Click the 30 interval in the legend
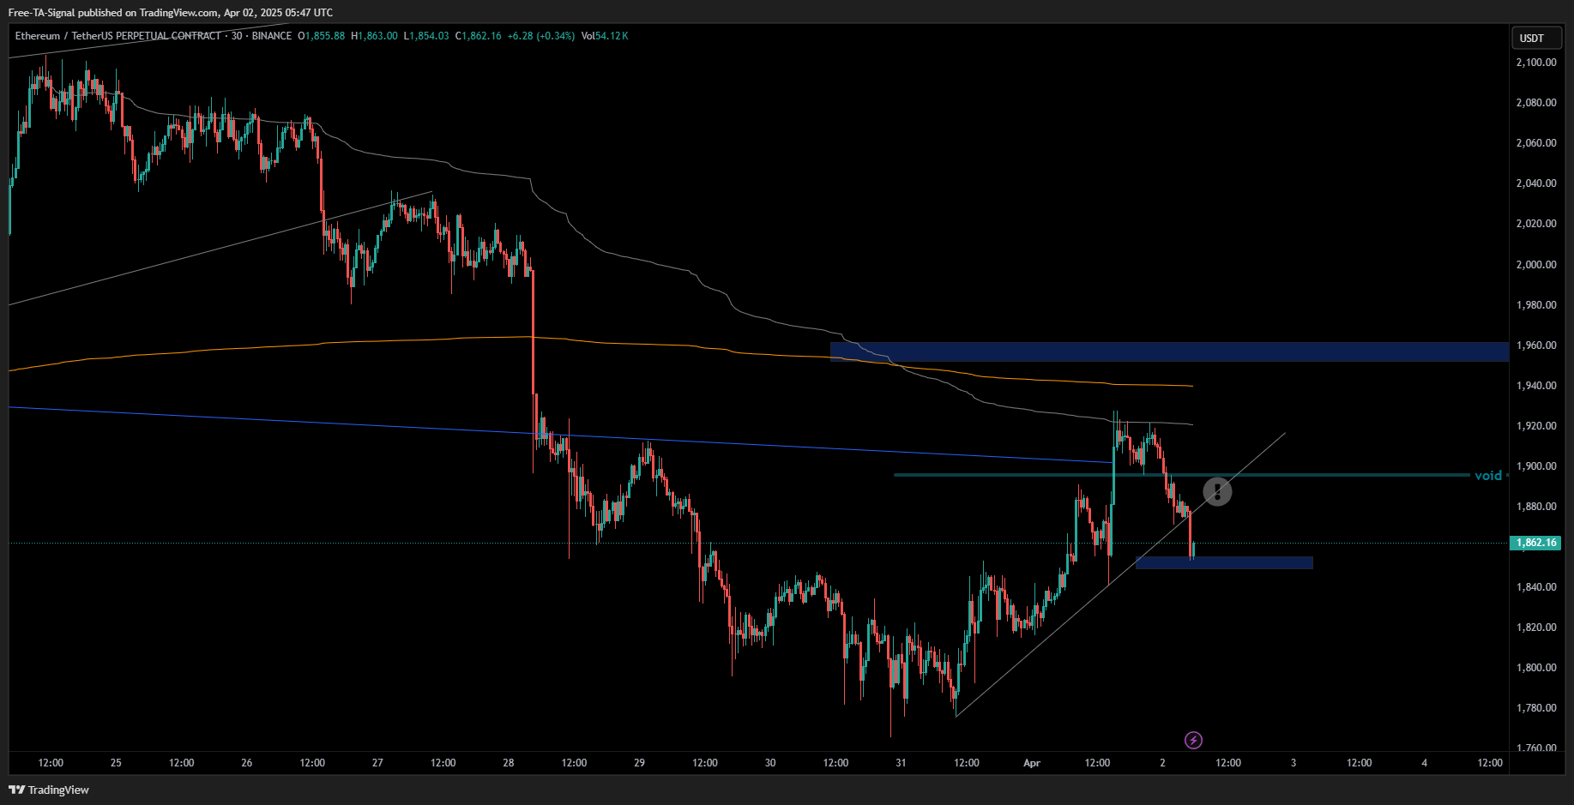Screen dimensions: 1574x805 click(237, 36)
